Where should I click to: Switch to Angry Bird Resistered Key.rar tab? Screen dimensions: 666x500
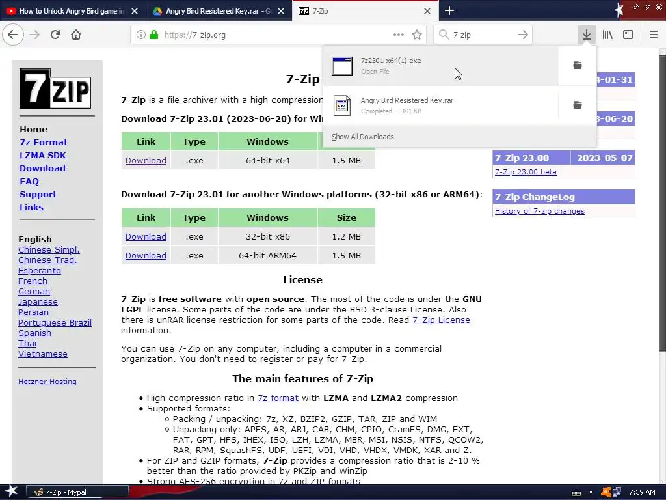pos(219,11)
